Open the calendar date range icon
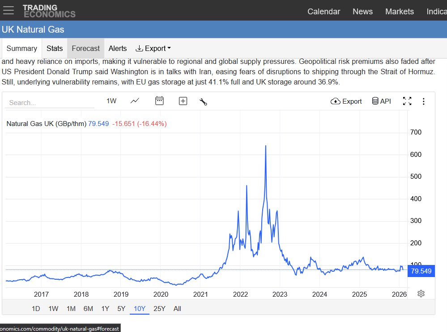Image resolution: width=447 pixels, height=332 pixels. (x=159, y=101)
